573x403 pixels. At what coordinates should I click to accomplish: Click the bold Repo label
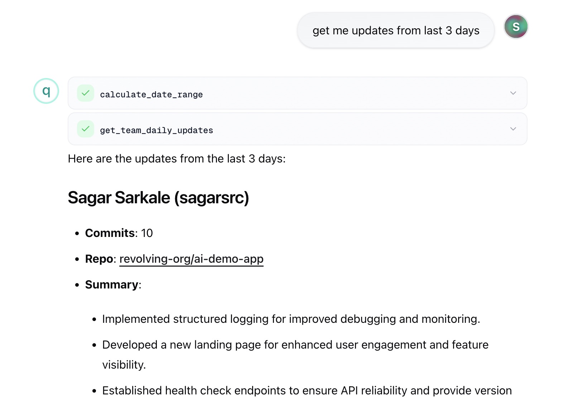(x=99, y=259)
